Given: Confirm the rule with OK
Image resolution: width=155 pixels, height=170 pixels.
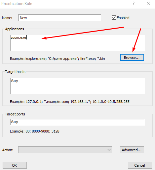Looking at the screenshot, I should point(15,165).
